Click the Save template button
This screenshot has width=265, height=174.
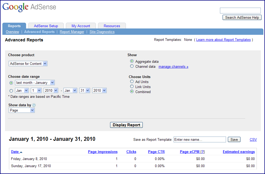coord(234,139)
